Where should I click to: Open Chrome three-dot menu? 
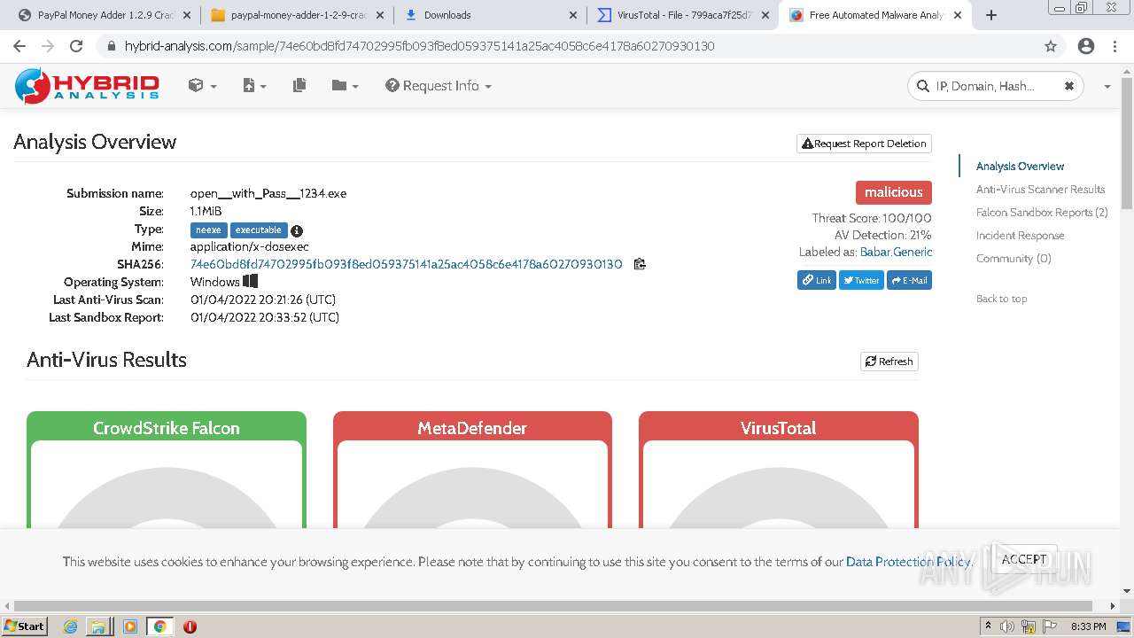pyautogui.click(x=1115, y=46)
